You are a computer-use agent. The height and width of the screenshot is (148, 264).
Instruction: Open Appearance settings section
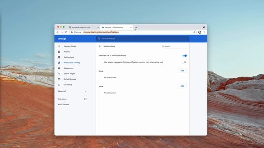tap(68, 68)
